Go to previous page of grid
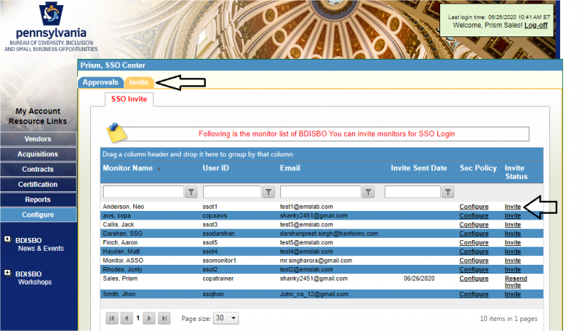The width and height of the screenshot is (582, 331). 127,319
